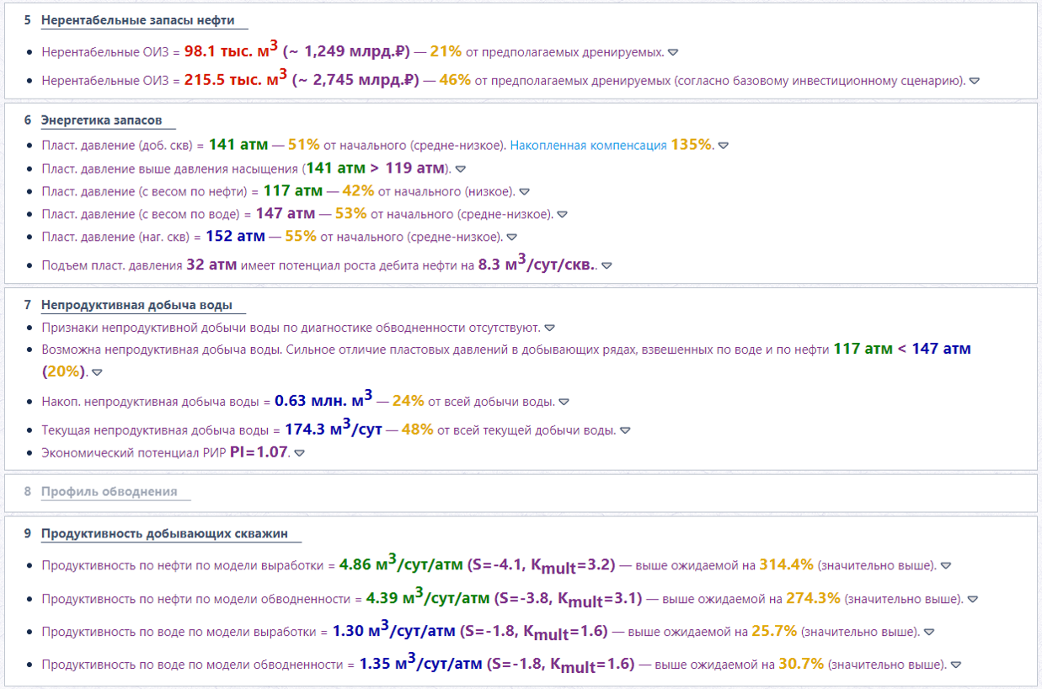Select the value '215.5 тыс. м3'
Viewport: 1042px width, 689px height.
tap(236, 80)
